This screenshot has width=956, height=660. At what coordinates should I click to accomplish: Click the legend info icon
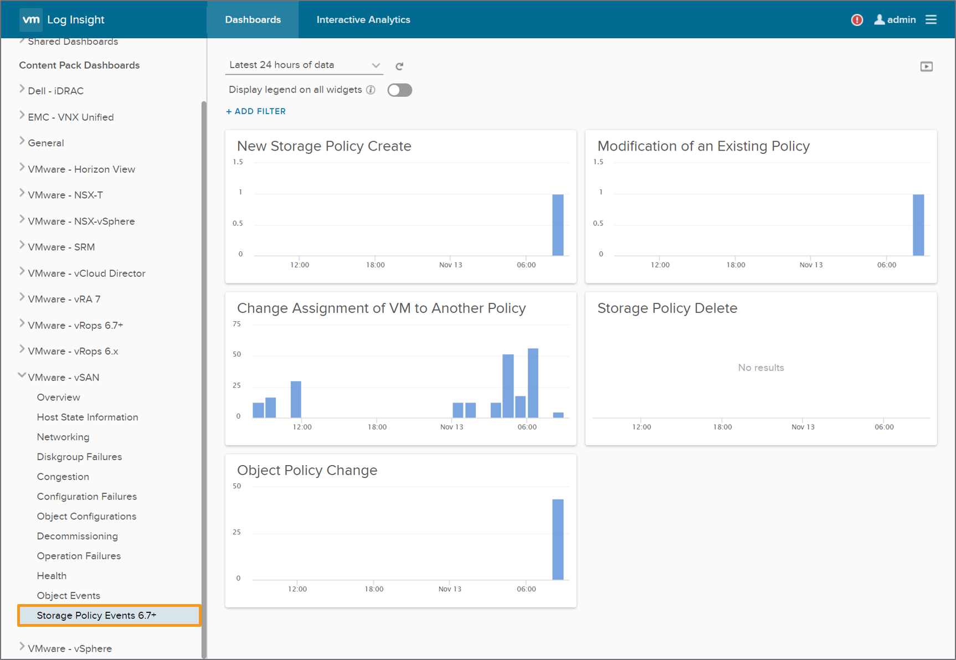click(371, 90)
